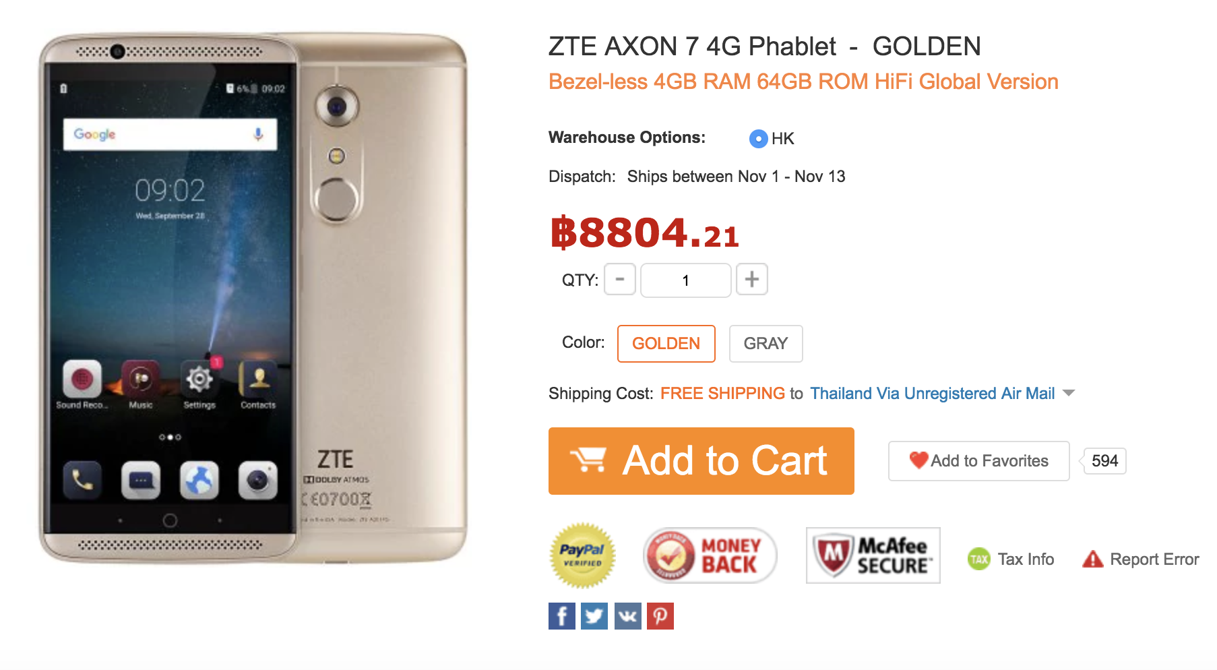Screen dimensions: 1217x670
Task: Add to Favorites heart button
Action: pos(979,461)
